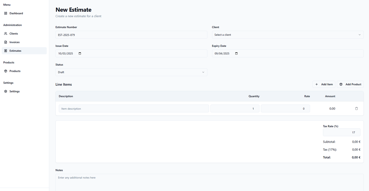The height and width of the screenshot is (191, 369).
Task: Open the Status dropdown showing Draft
Action: coord(131,72)
